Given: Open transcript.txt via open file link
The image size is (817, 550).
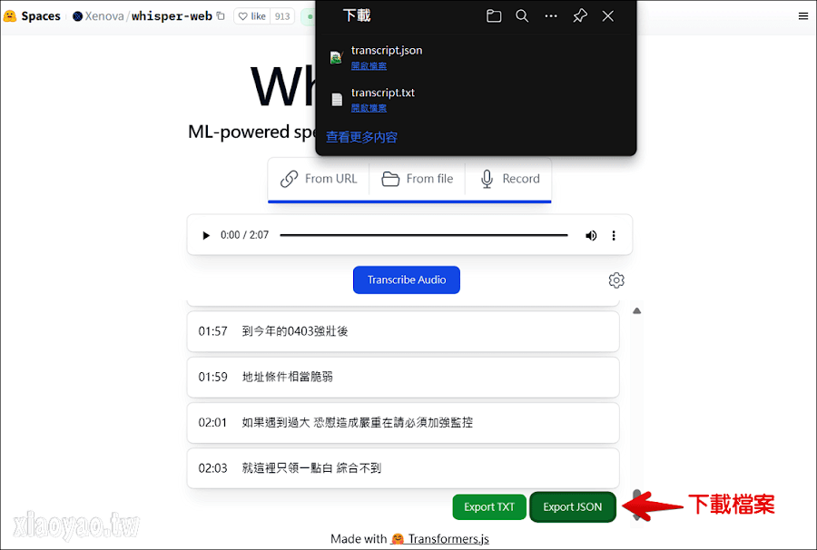Looking at the screenshot, I should pyautogui.click(x=369, y=108).
